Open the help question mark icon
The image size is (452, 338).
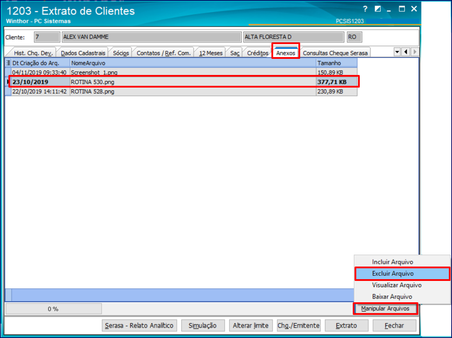pos(365,9)
